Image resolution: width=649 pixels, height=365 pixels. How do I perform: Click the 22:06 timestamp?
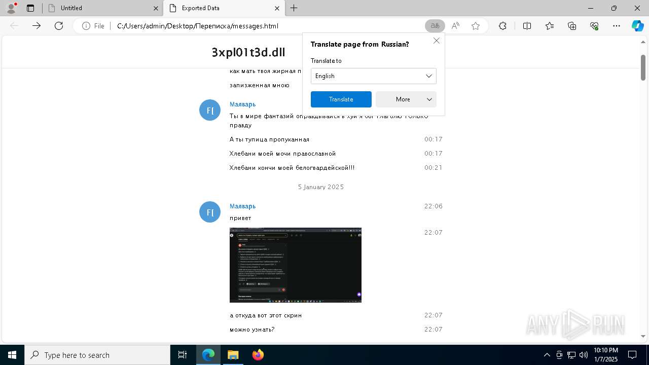434,206
